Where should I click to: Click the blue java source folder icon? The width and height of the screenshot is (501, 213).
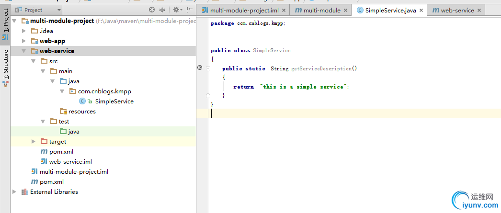pyautogui.click(x=63, y=81)
